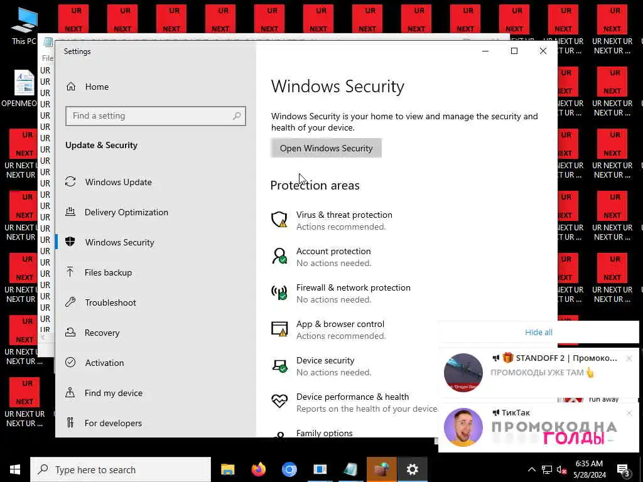The image size is (643, 482).
Task: Open the This PC desktop icon
Action: pos(24,25)
